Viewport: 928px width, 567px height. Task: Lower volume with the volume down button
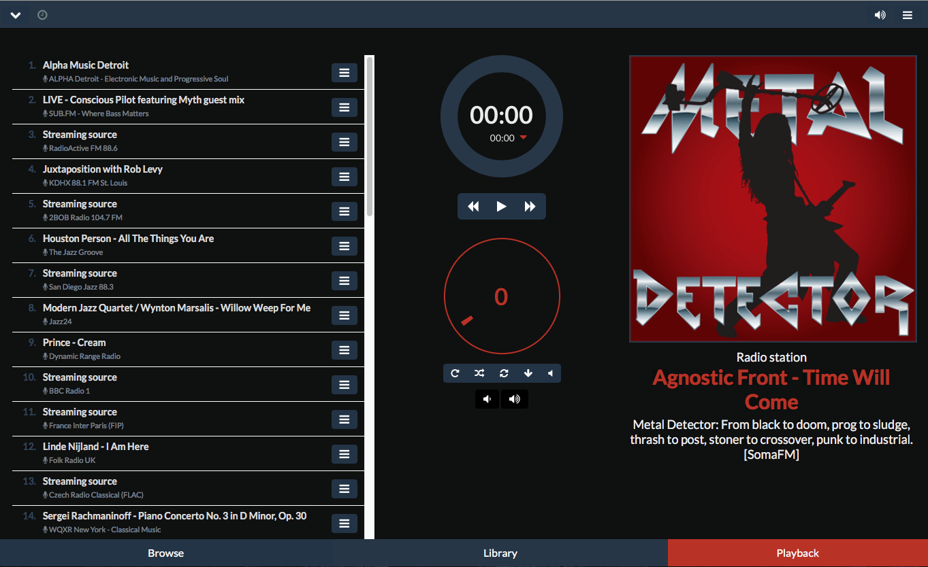[x=487, y=399]
